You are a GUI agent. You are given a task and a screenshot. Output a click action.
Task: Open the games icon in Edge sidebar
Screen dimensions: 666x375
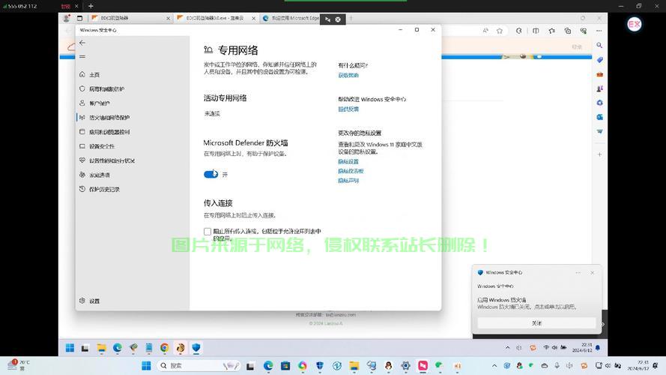tap(599, 88)
